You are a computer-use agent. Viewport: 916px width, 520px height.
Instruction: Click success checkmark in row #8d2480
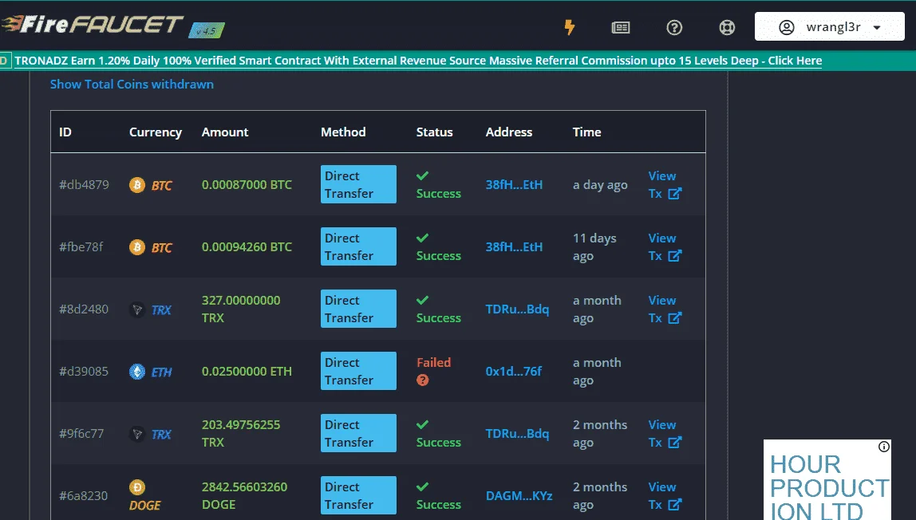point(422,300)
